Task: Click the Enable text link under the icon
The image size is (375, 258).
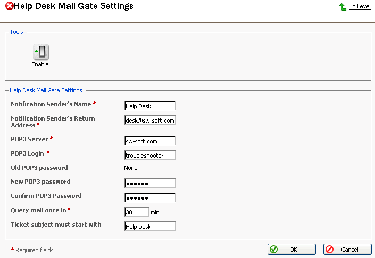Action: click(x=40, y=65)
